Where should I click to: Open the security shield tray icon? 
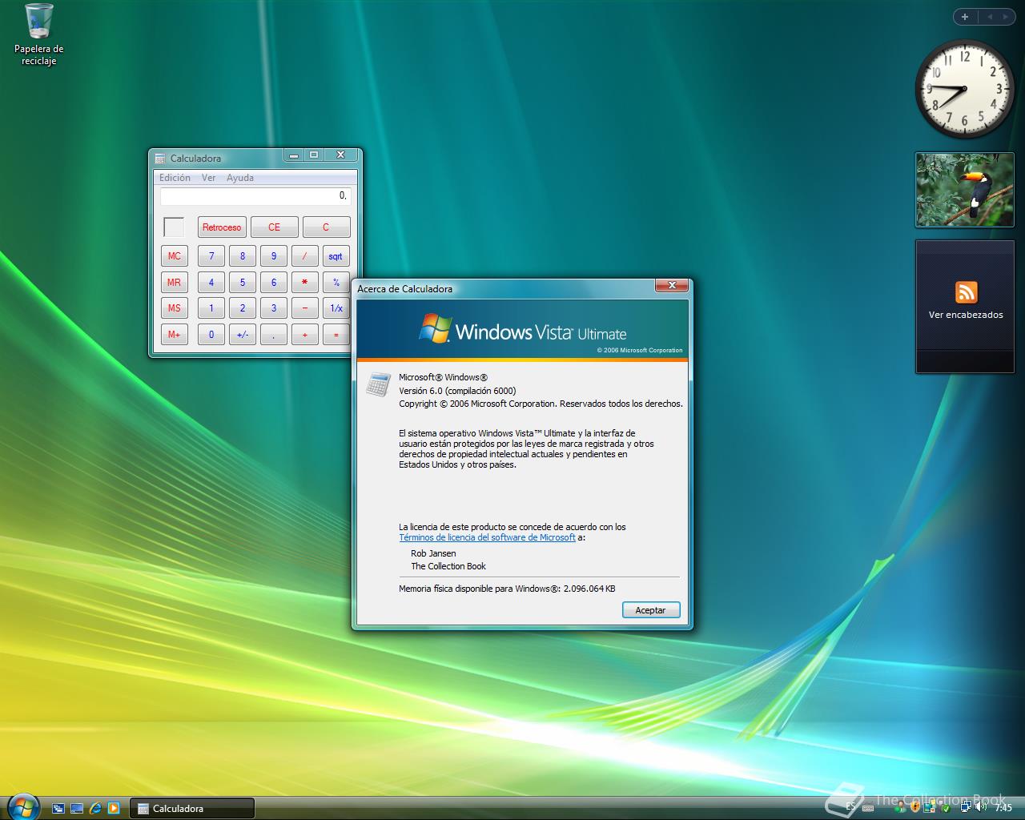tap(915, 807)
